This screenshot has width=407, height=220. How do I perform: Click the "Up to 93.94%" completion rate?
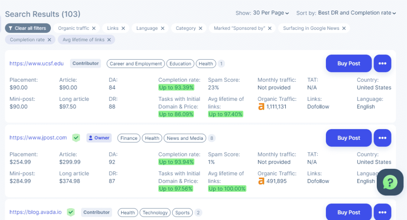[x=176, y=162]
